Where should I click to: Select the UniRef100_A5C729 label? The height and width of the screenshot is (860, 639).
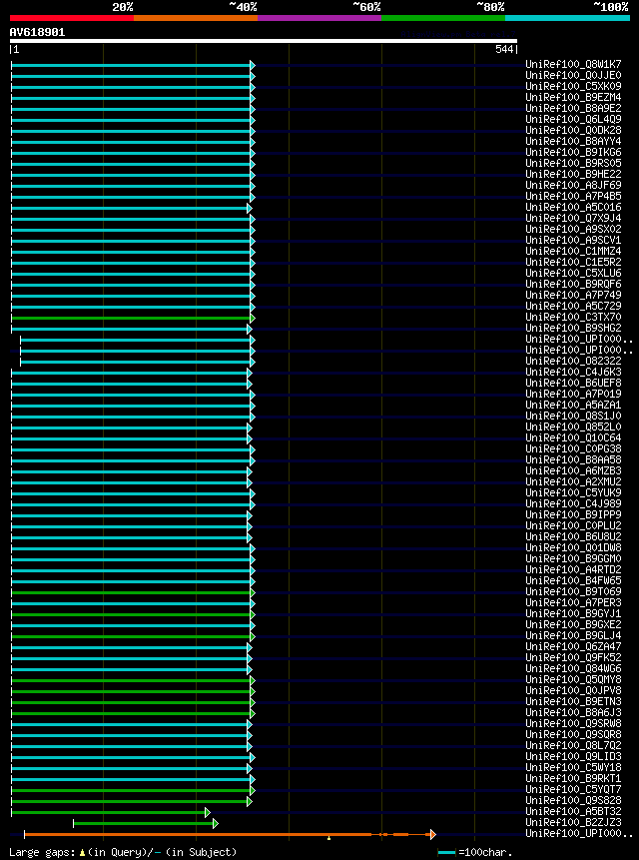click(573, 306)
